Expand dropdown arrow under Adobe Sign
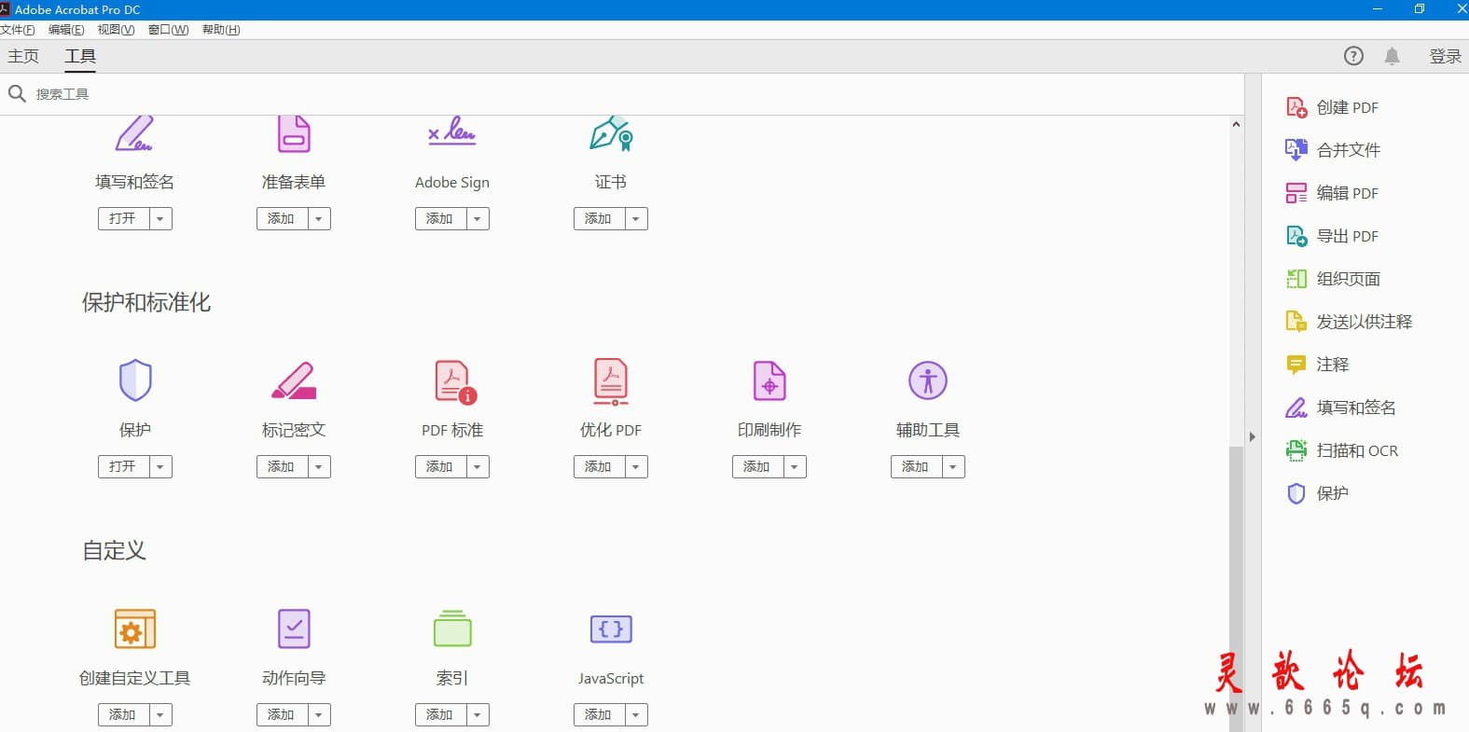The image size is (1469, 732). [478, 219]
